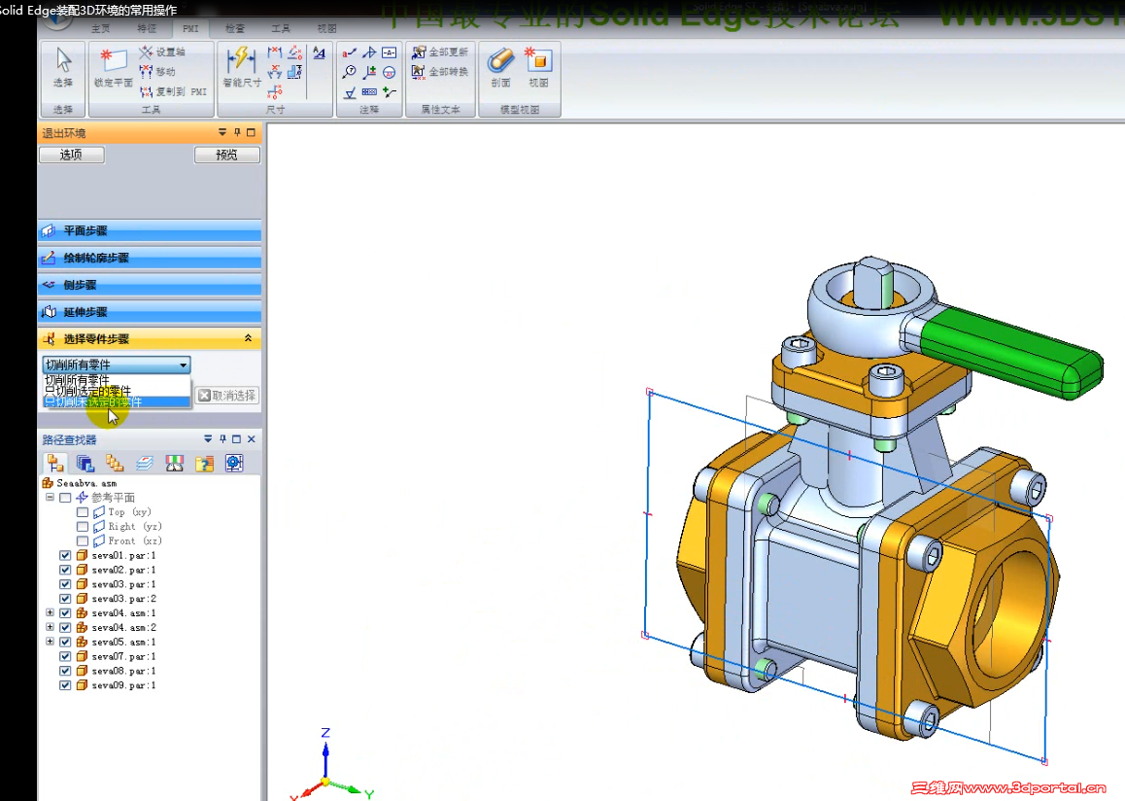Screen dimensions: 1125x801
Task: Click the edge condition icon labeled -A-
Action: pyautogui.click(x=389, y=53)
